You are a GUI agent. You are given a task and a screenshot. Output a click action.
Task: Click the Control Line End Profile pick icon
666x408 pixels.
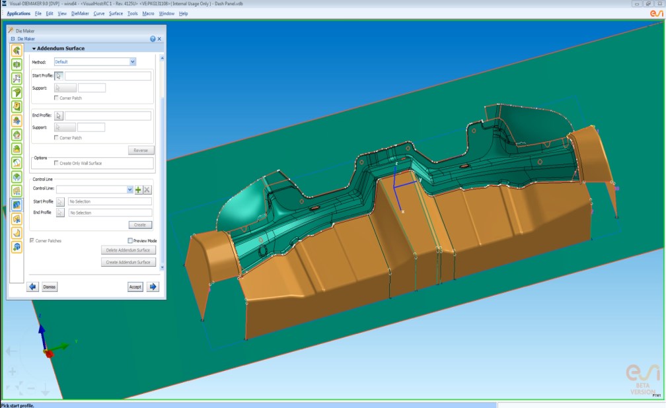[x=60, y=213]
